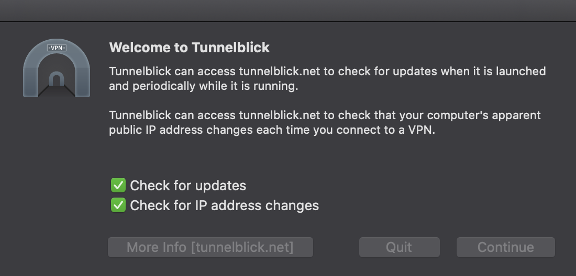Image resolution: width=576 pixels, height=276 pixels.
Task: Disable the Check for IP address changes checkbox
Action: click(118, 205)
